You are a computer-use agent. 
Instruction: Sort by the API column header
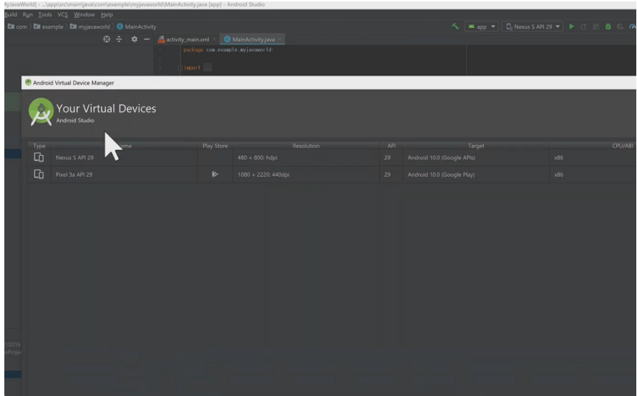pyautogui.click(x=391, y=146)
